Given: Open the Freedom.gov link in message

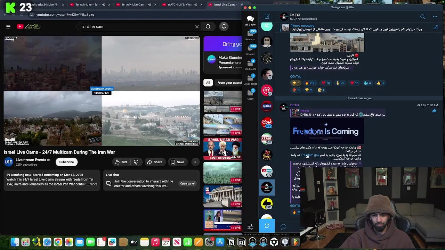Looking at the screenshot, I should click(310, 155).
